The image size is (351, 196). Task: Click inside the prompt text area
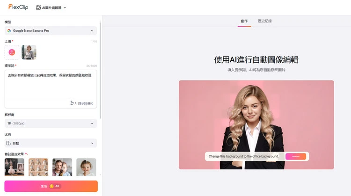(x=51, y=86)
